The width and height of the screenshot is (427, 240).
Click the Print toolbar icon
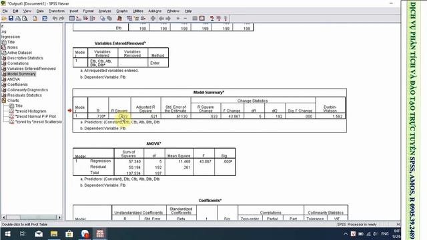18,19
